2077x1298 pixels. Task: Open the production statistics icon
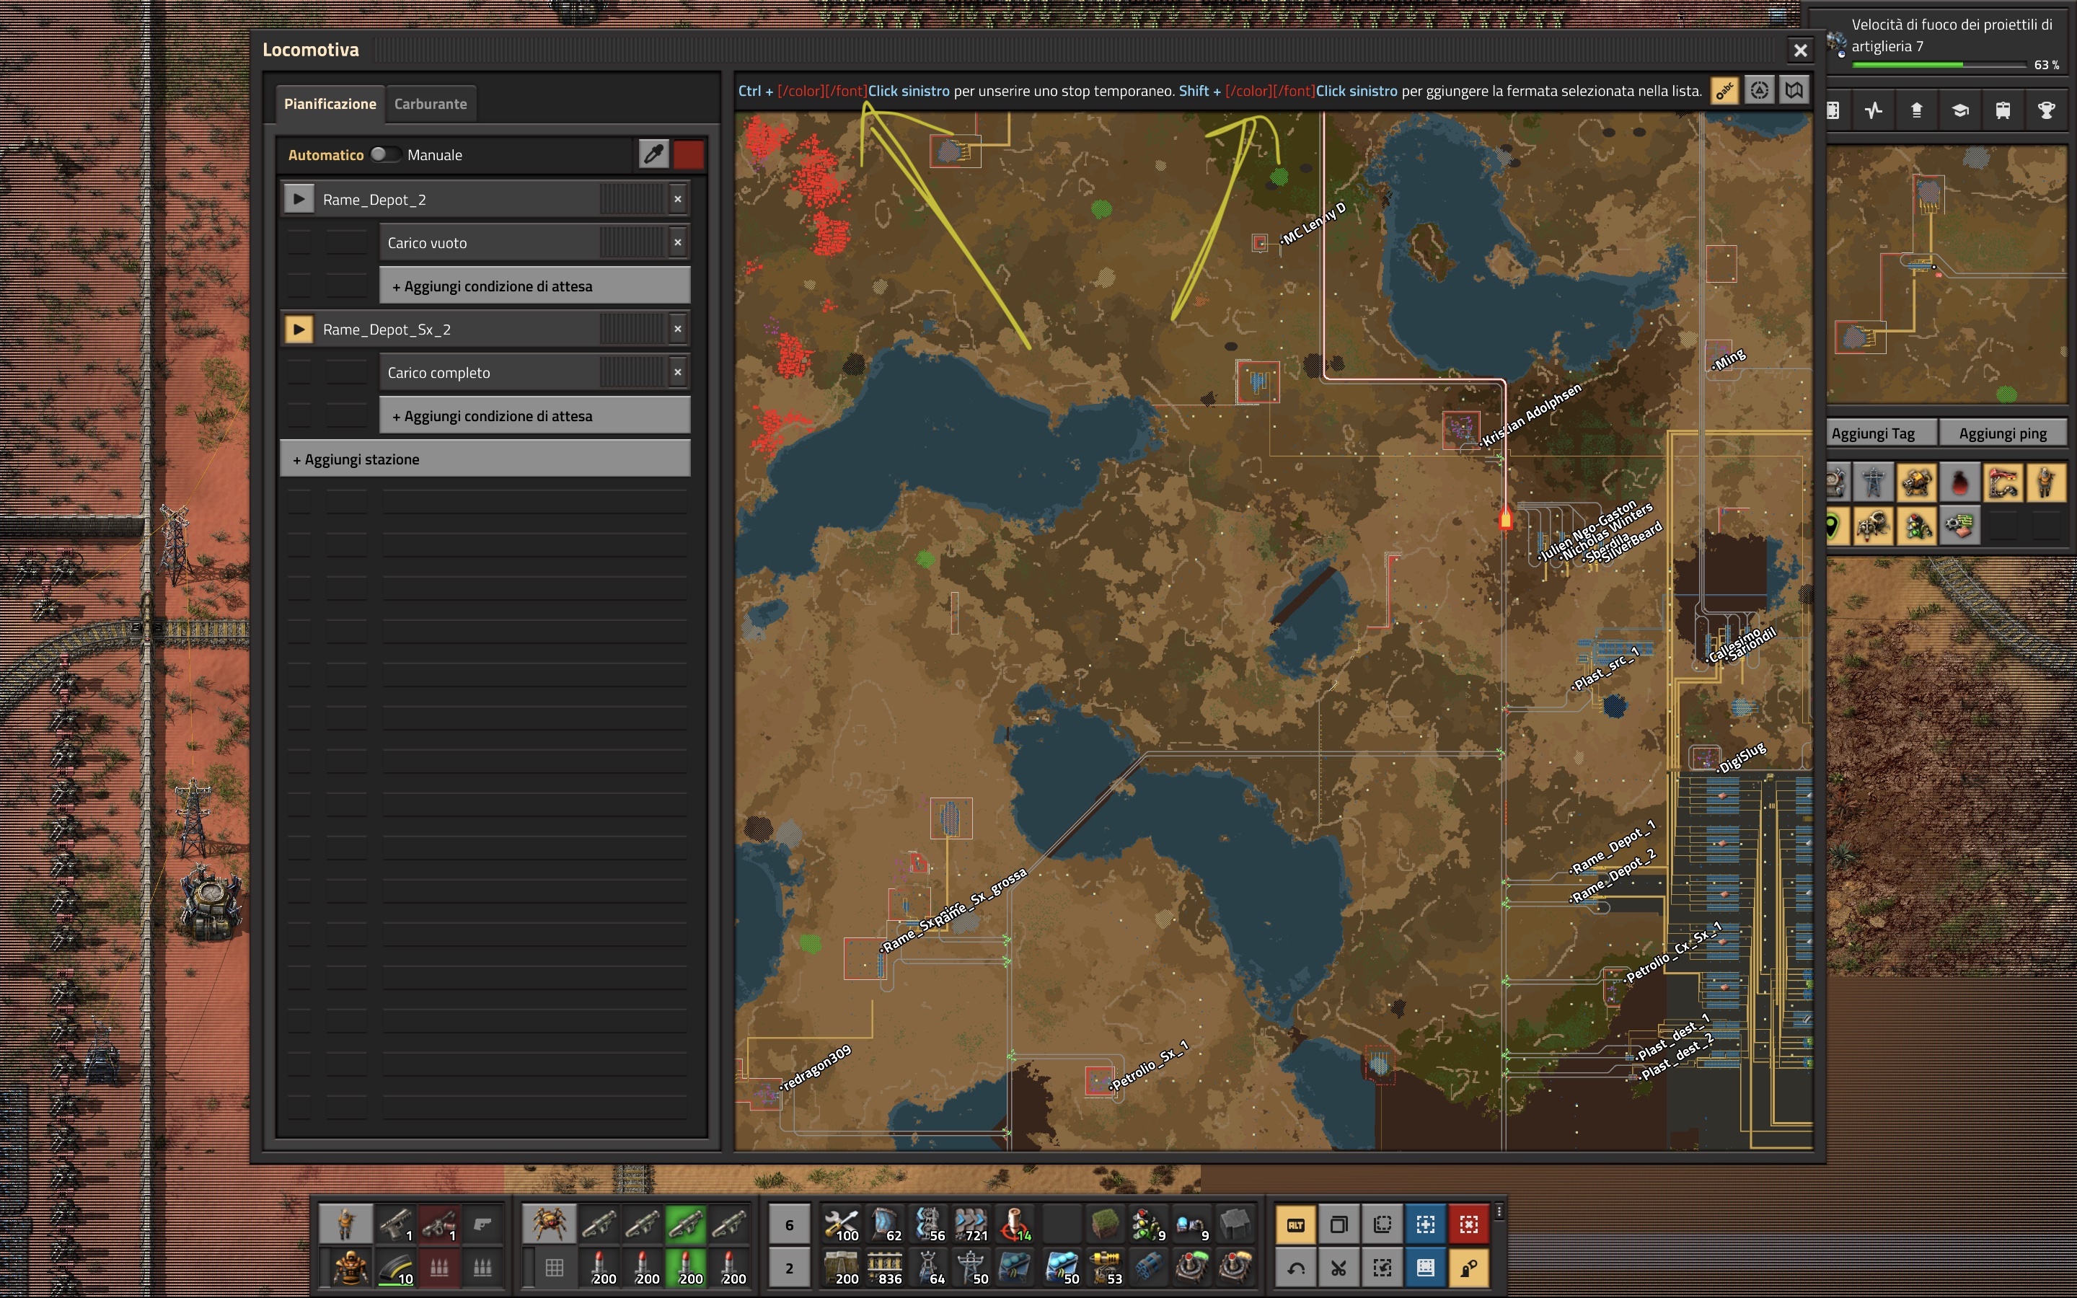[x=1874, y=110]
